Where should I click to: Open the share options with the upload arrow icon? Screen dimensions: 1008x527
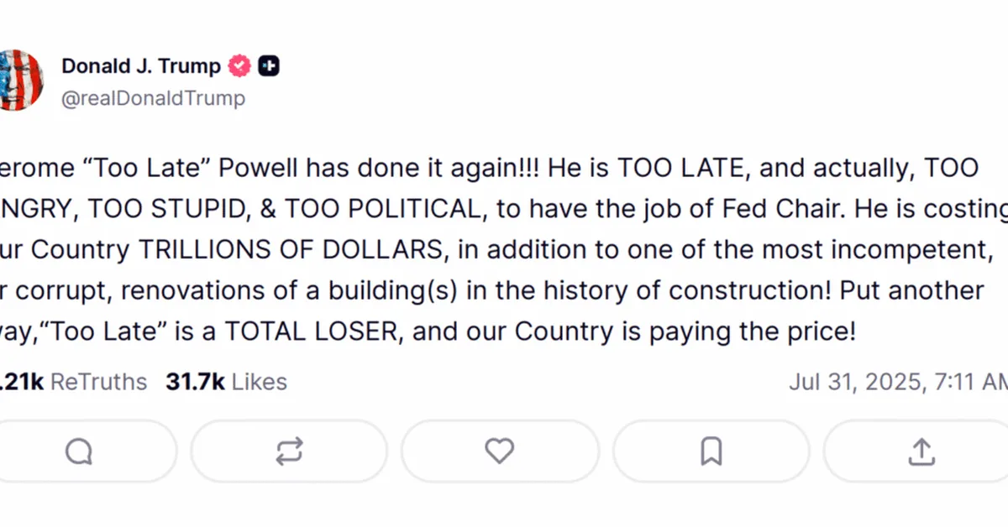(x=921, y=451)
